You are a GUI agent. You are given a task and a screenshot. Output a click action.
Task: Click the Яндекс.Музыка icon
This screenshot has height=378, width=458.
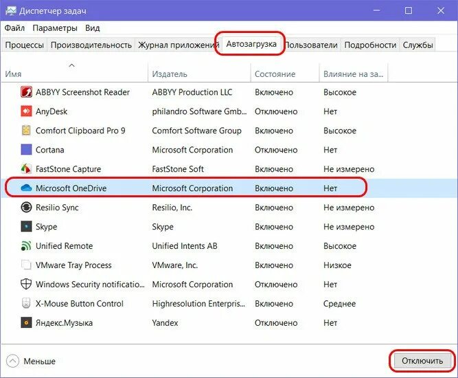click(26, 323)
